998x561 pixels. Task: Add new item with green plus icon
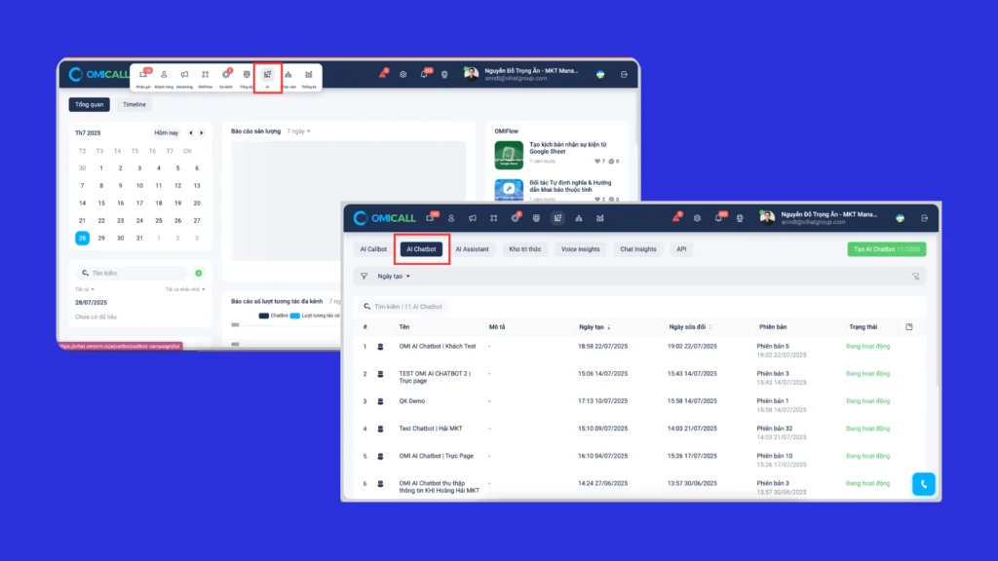[x=199, y=273]
